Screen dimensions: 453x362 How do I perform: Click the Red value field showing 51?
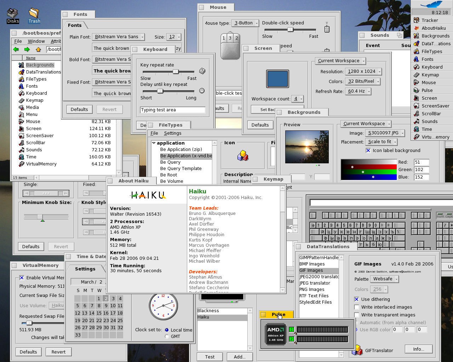pyautogui.click(x=421, y=162)
